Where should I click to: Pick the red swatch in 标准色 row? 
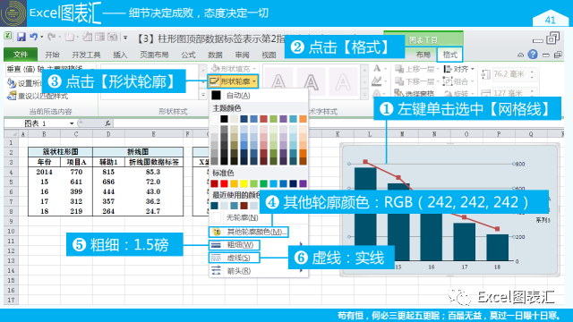224,183
